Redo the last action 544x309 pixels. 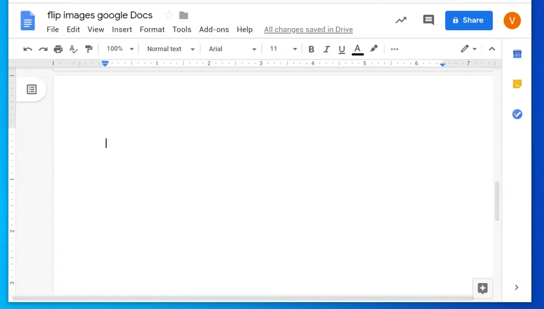pos(43,49)
